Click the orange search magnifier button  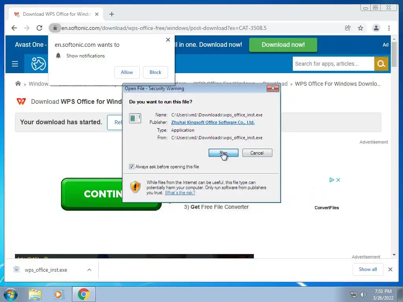[381, 64]
